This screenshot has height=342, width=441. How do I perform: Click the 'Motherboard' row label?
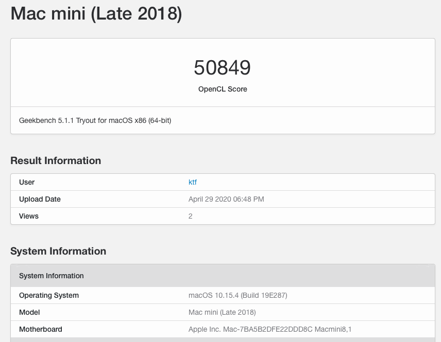(x=41, y=329)
